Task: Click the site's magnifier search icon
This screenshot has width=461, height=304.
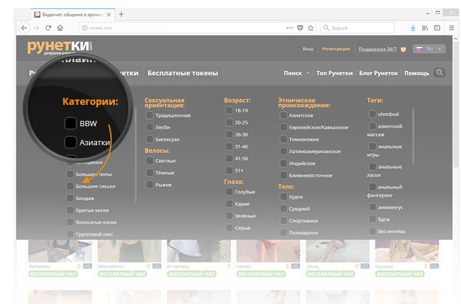Action: [439, 73]
